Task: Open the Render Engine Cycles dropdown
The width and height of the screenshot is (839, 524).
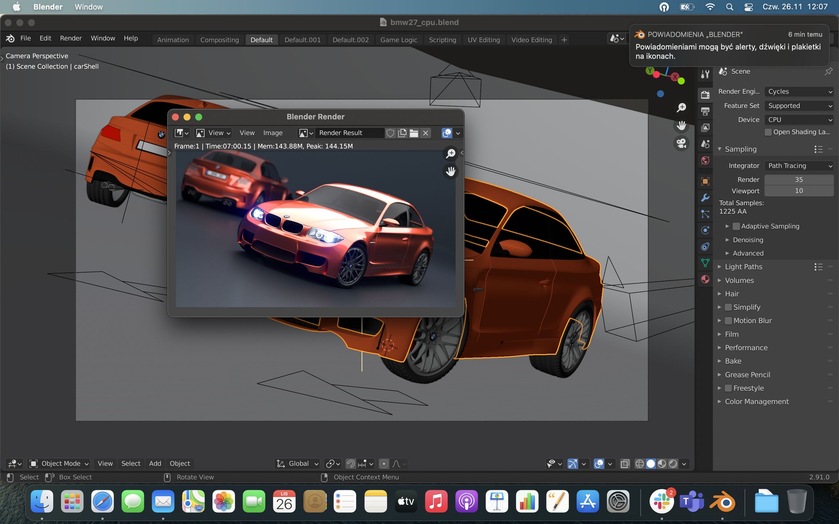Action: pyautogui.click(x=799, y=92)
